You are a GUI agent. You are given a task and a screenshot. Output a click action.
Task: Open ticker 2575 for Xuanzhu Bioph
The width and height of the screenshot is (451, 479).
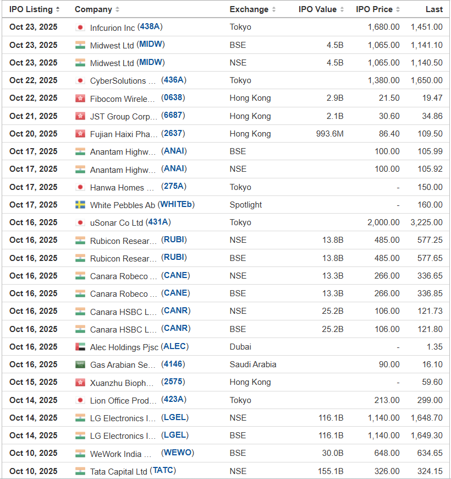pos(173,382)
